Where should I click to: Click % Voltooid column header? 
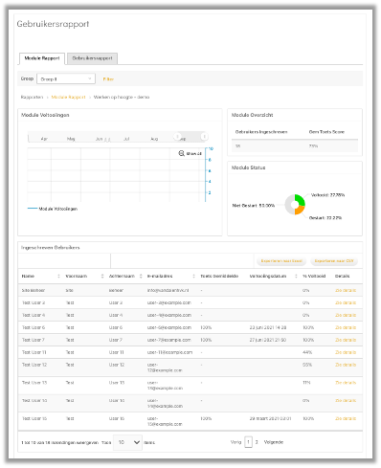coord(314,276)
